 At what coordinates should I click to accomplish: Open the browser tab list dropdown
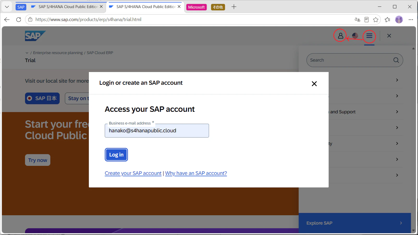[7, 7]
